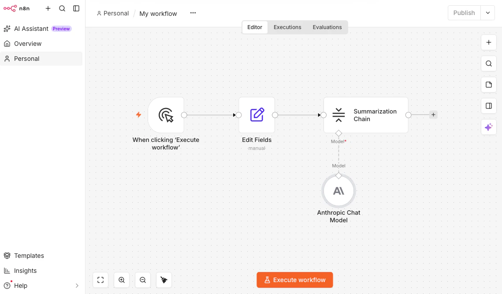
Task: Open workflow options three-dot menu
Action: (x=193, y=13)
